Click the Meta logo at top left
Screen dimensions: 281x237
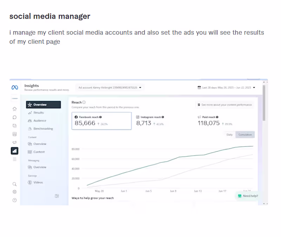14,88
